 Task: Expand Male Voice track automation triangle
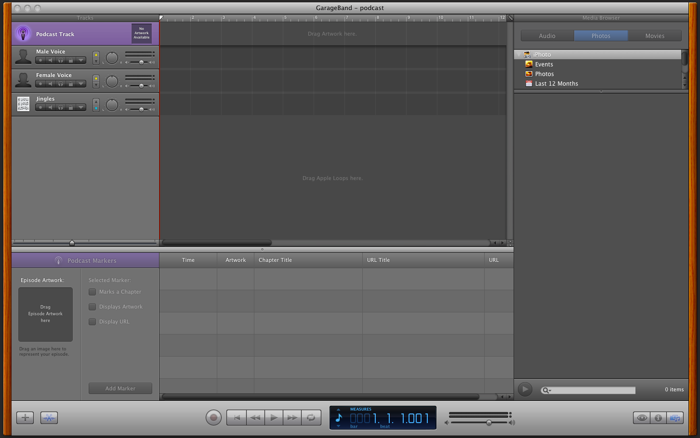pos(81,60)
